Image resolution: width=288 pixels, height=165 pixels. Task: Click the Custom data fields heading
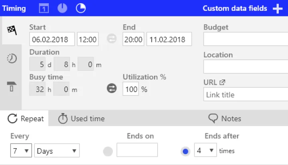click(235, 8)
